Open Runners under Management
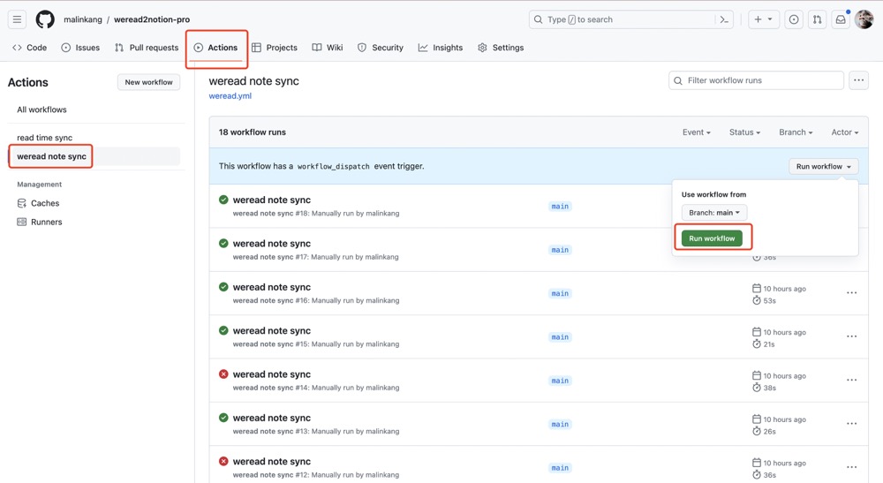Screen dimensions: 883x483 click(40, 222)
